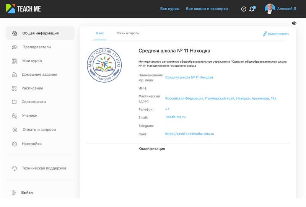Open notifications bell icon
The width and height of the screenshot is (306, 207).
(252, 9)
